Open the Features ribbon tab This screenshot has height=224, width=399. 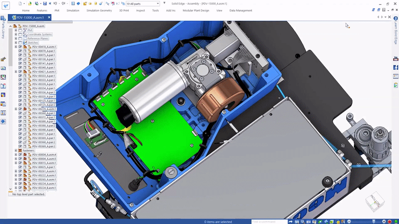[42, 10]
